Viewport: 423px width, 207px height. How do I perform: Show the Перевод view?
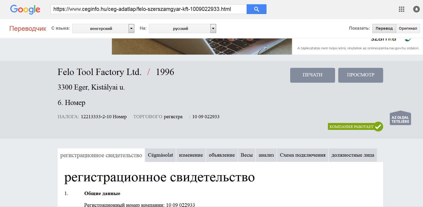(x=384, y=28)
